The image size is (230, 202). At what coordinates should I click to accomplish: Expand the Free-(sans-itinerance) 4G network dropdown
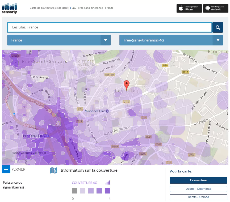click(166, 40)
